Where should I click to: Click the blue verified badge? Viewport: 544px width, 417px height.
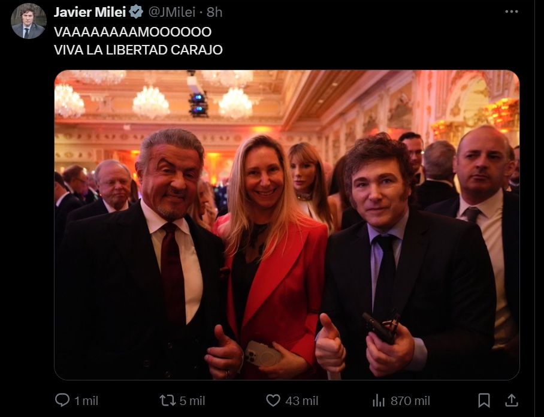[137, 13]
